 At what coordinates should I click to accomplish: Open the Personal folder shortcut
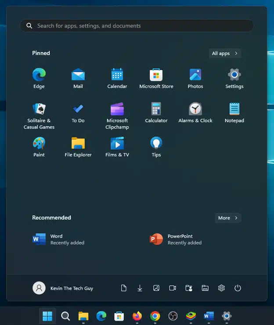[189, 288]
